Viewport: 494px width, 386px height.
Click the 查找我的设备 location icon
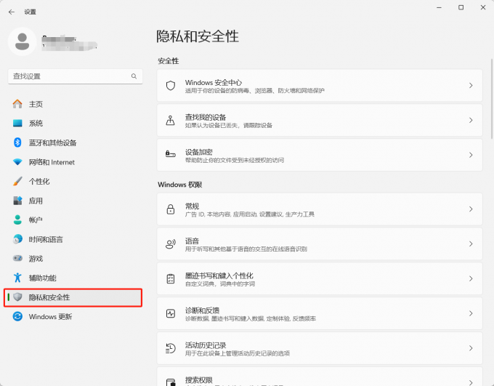pos(171,120)
